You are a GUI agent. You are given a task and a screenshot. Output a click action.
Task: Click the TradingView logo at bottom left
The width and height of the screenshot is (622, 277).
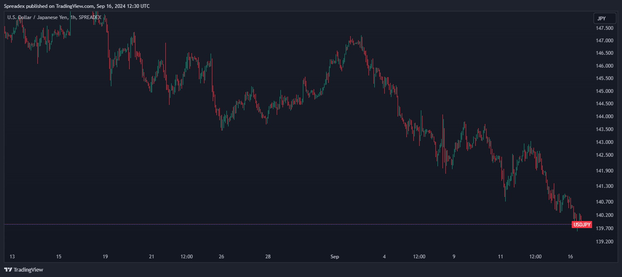(24, 270)
